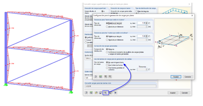
Task: Select Lineal distribution in back dialog
Action: coord(86,40)
